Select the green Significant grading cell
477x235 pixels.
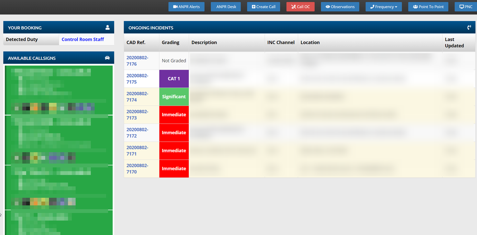174,96
